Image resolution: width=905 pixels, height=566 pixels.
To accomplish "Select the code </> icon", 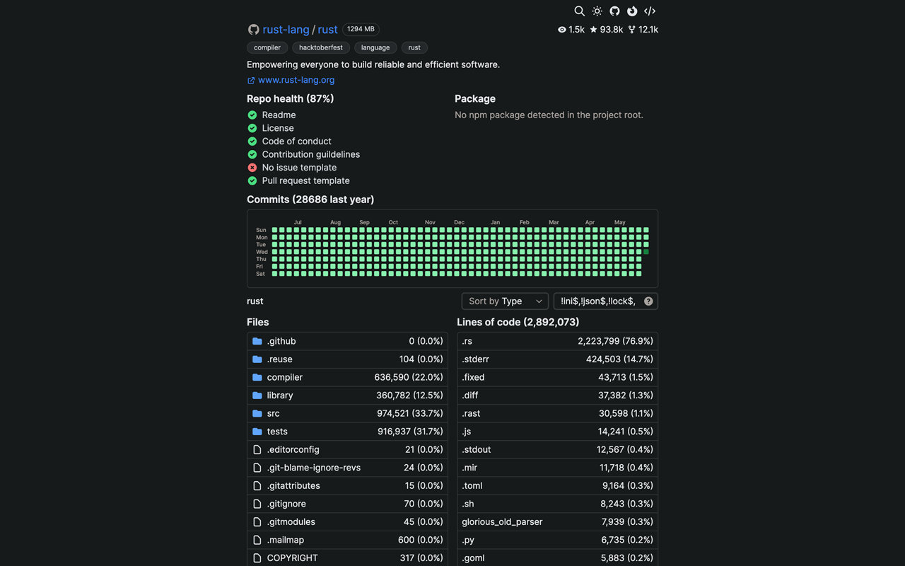I will click(x=649, y=11).
